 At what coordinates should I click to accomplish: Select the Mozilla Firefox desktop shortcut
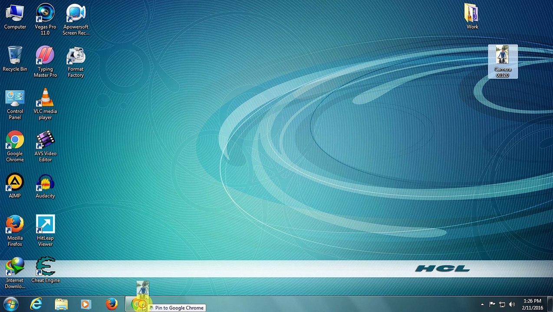[x=15, y=231]
